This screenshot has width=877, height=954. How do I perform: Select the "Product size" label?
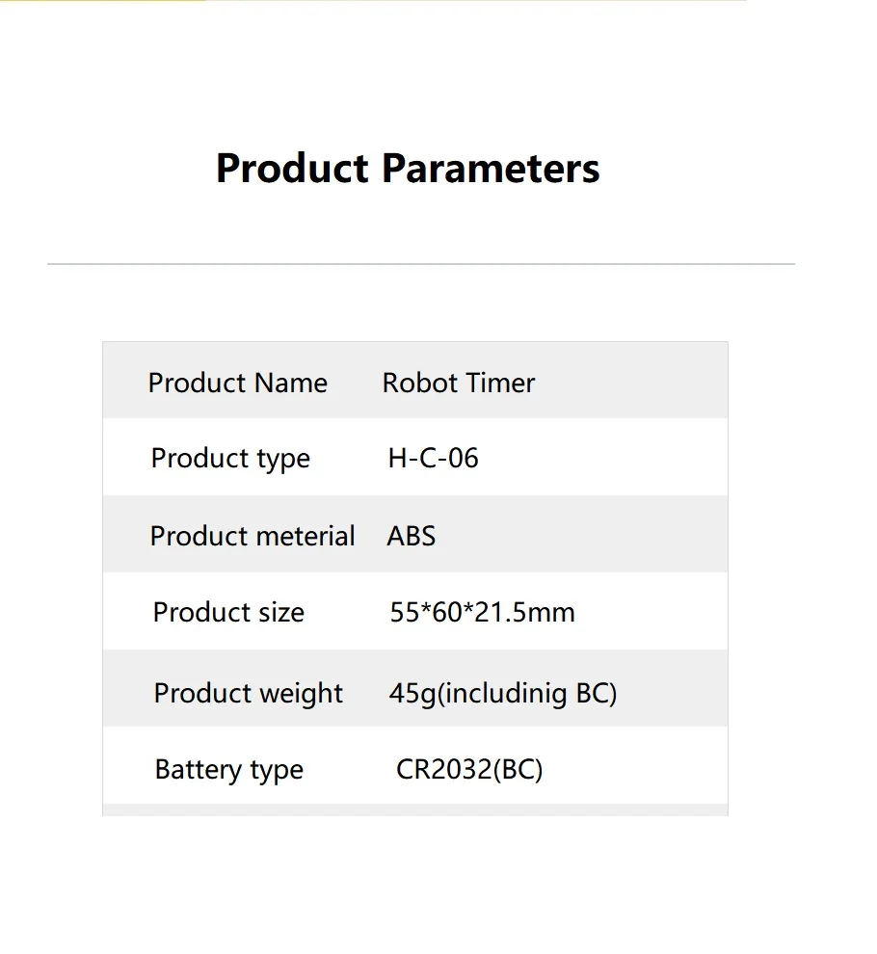click(x=228, y=613)
